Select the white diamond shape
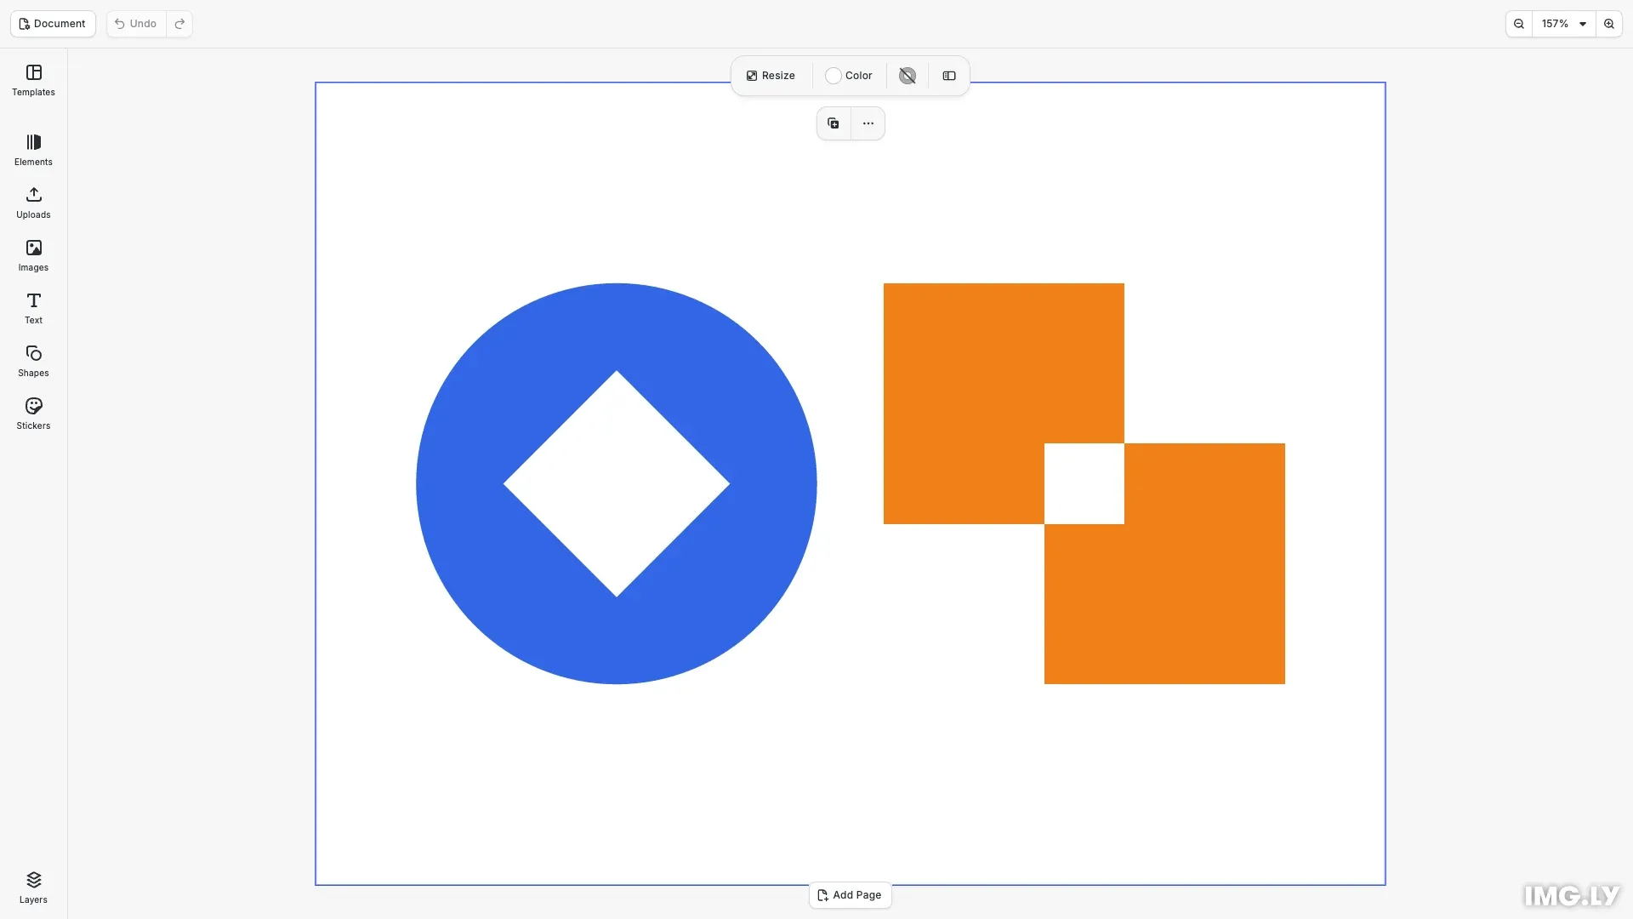 pos(617,483)
